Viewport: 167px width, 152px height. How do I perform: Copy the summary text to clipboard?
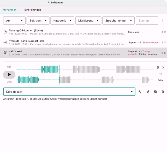pos(148,92)
